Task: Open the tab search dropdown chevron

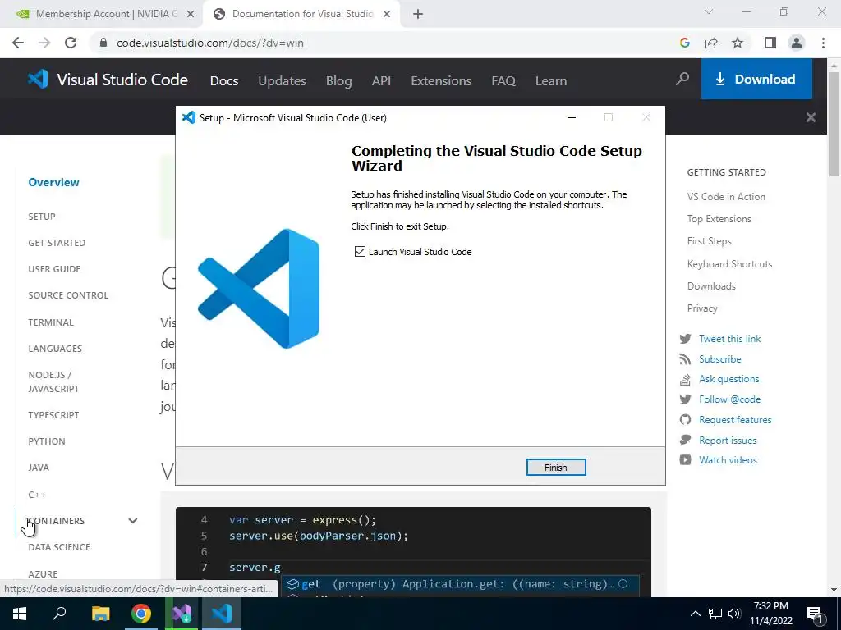Action: pyautogui.click(x=709, y=11)
